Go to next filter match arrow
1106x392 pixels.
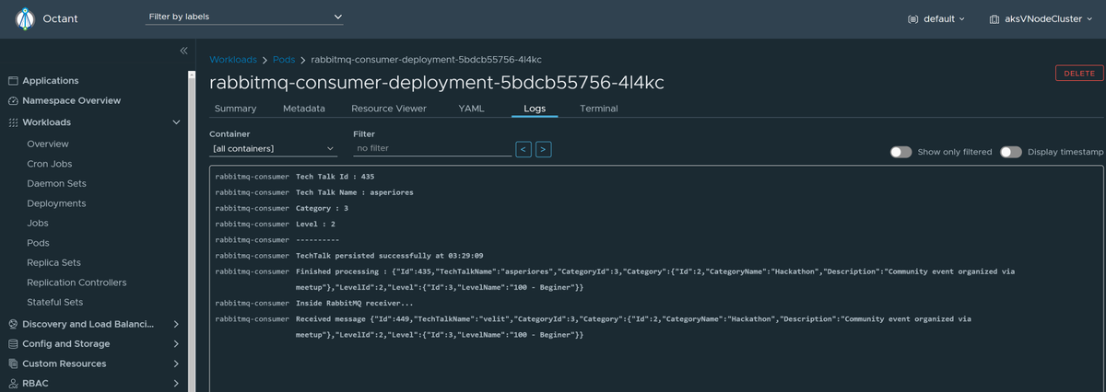544,148
